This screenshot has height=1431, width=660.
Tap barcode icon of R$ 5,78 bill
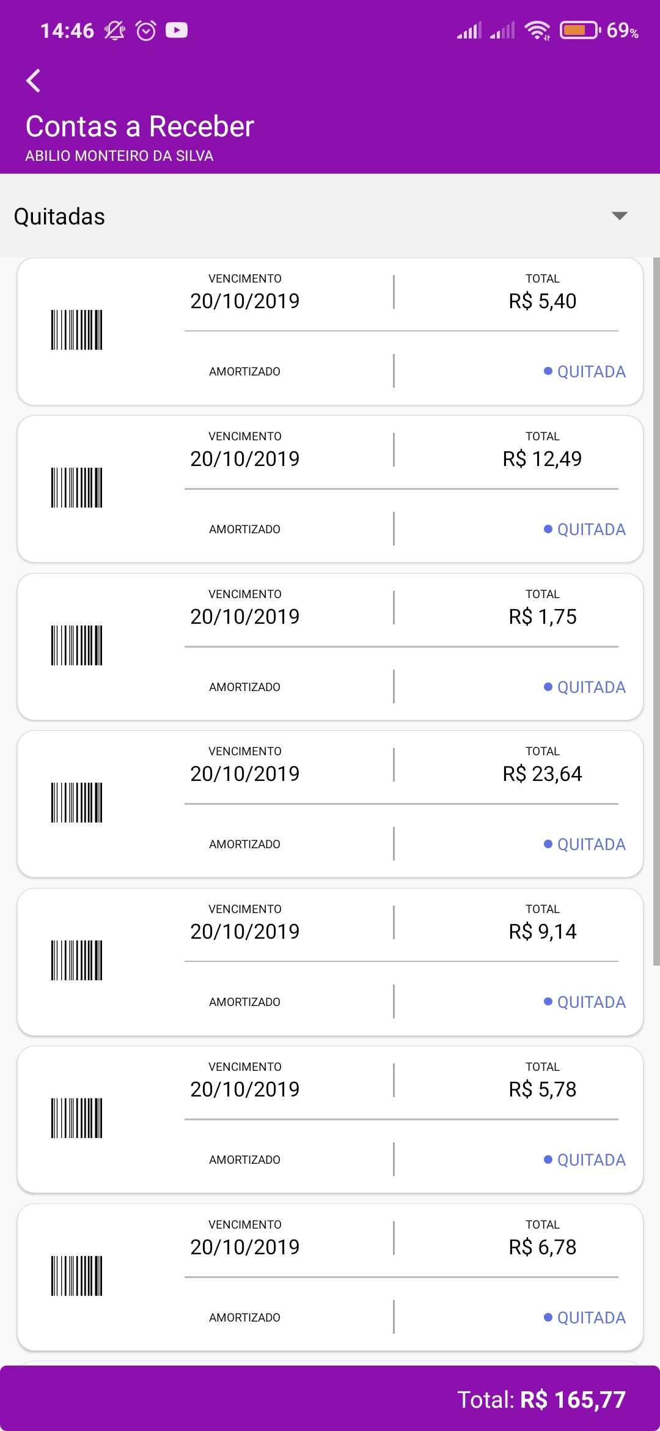(76, 1119)
